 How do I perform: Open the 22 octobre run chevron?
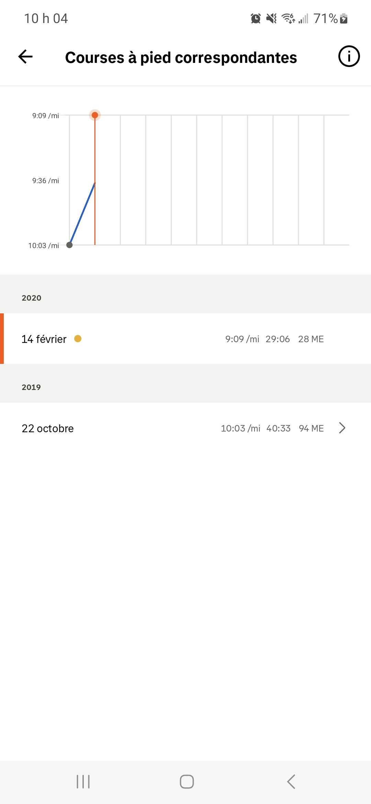(x=342, y=428)
